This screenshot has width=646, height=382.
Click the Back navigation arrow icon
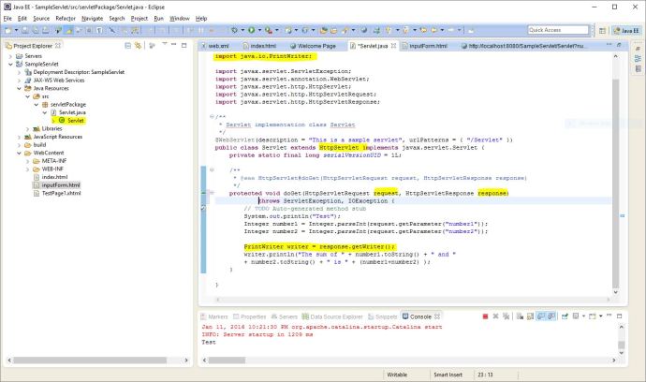coord(433,30)
